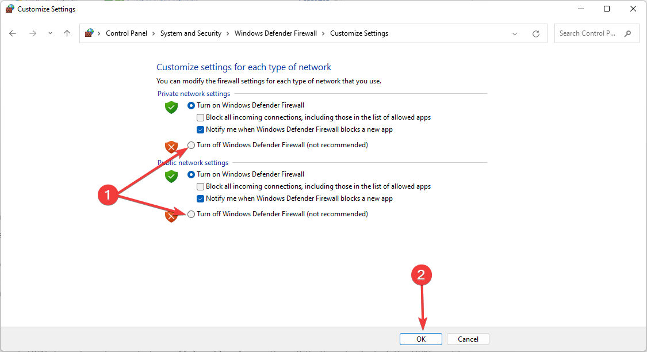Click the Cancel button
Viewport: 647px width, 352px height.
pos(468,339)
